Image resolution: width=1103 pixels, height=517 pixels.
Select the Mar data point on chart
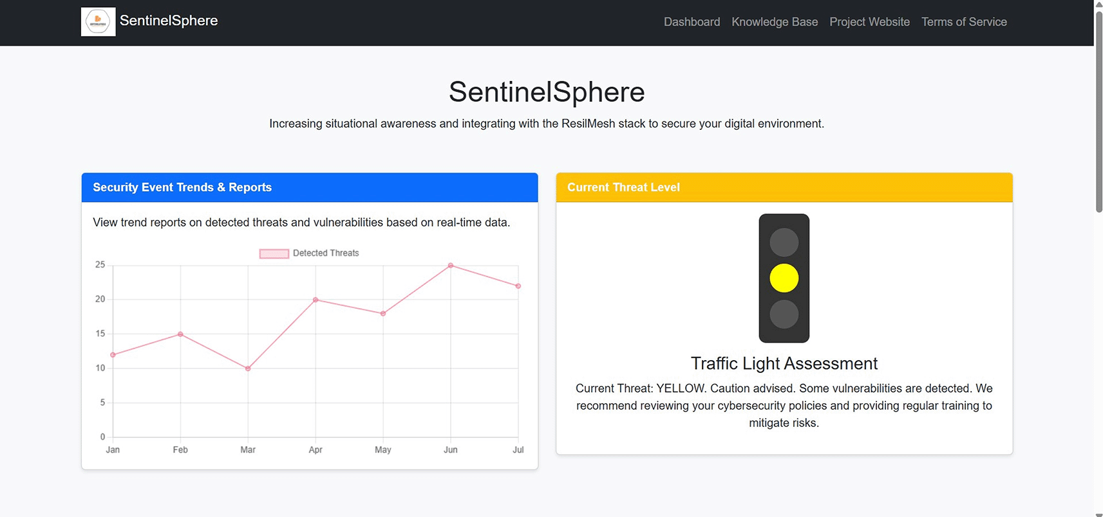248,368
